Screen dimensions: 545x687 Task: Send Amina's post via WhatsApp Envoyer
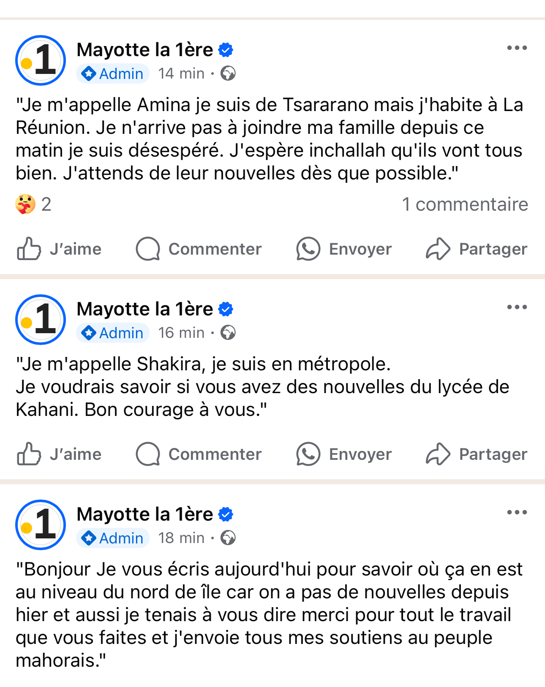click(344, 249)
